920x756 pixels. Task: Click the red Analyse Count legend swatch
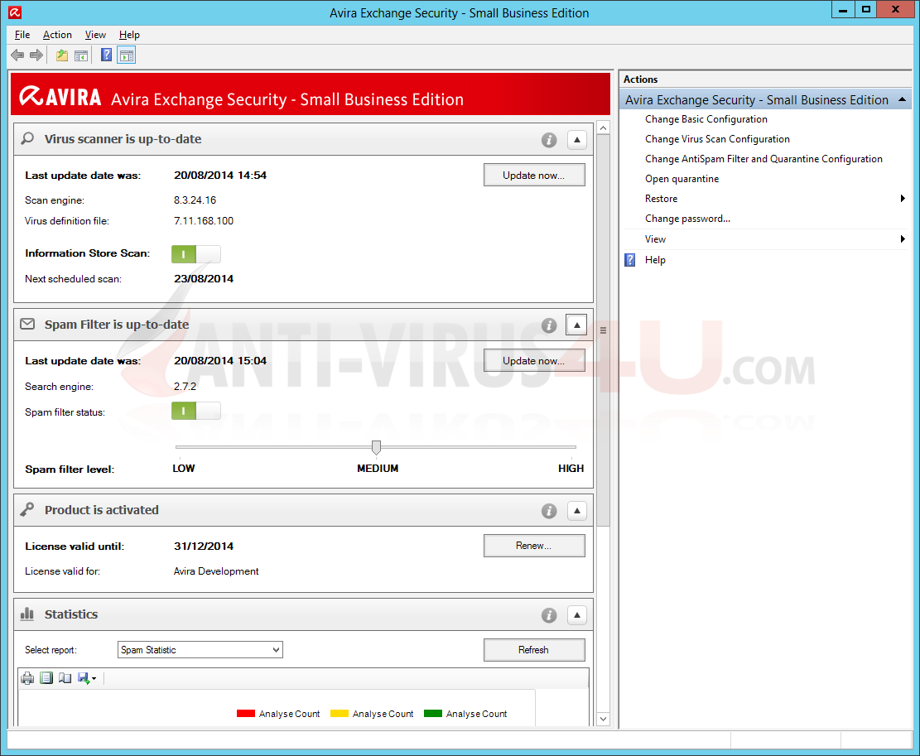coord(246,713)
